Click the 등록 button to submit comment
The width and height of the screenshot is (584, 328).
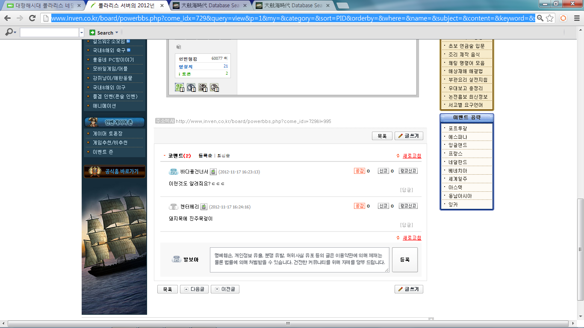pos(404,260)
